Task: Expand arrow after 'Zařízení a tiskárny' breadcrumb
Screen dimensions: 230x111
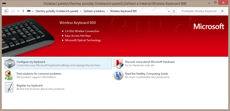Action: pyautogui.click(x=108, y=11)
